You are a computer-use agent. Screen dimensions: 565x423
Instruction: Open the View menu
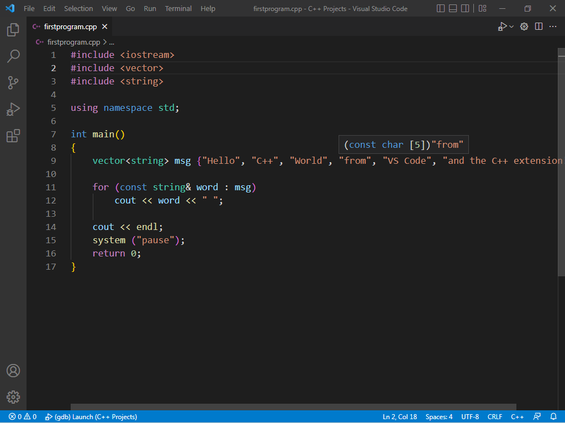(109, 8)
